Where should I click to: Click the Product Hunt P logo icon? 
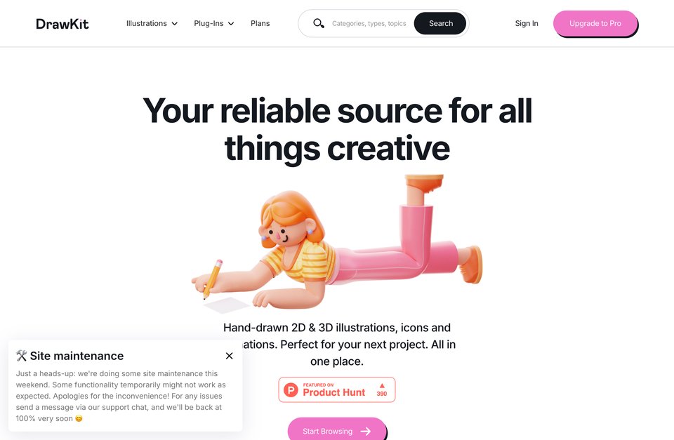click(x=291, y=389)
